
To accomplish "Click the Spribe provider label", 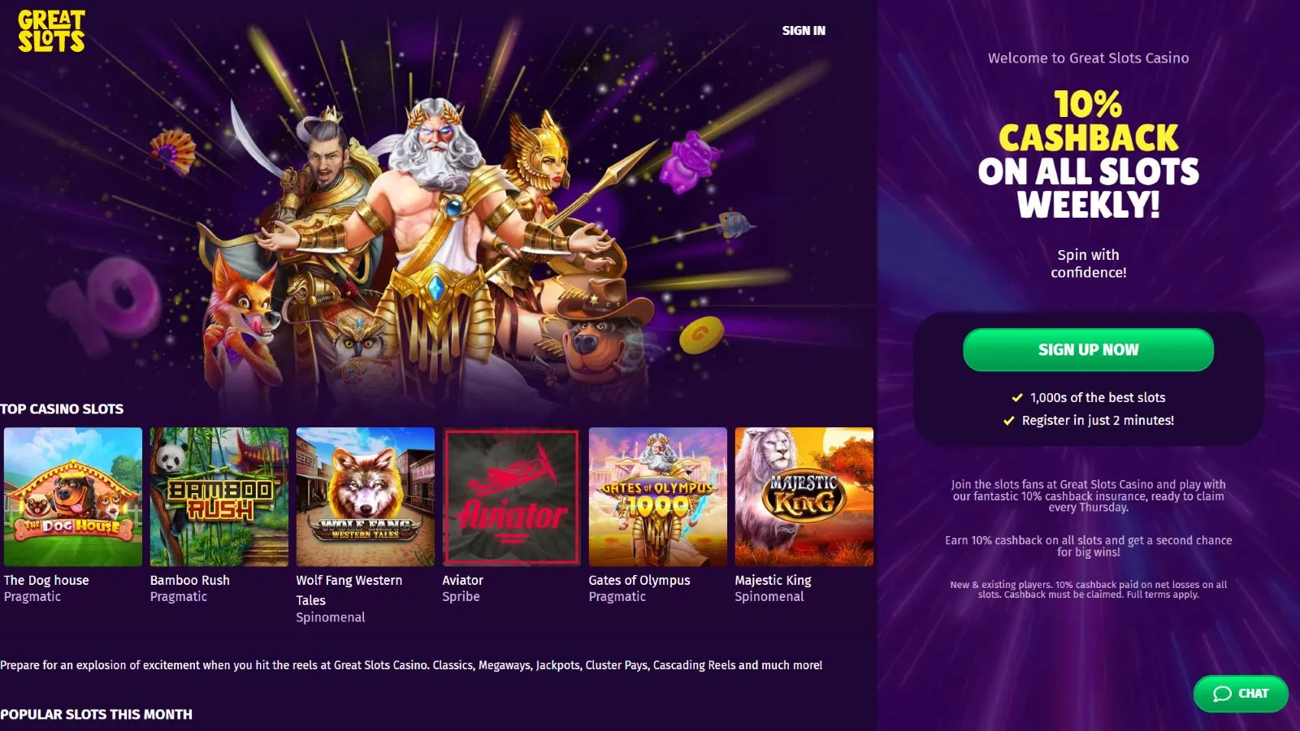I will tap(461, 596).
